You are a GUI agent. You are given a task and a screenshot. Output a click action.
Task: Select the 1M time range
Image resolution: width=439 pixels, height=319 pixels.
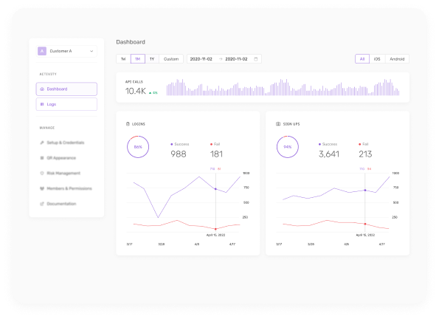tap(138, 59)
